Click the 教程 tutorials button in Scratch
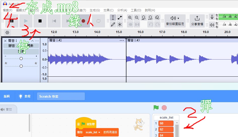 pyautogui.click(x=25, y=96)
